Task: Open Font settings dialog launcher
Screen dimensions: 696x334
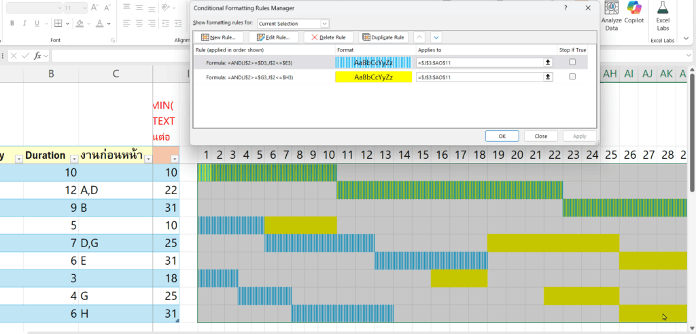Action: pos(112,40)
